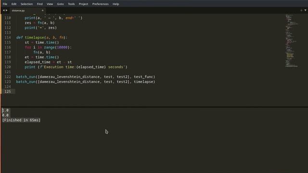Go to next tab with right arrow
Screen dimensions: 308x173
(6, 11)
